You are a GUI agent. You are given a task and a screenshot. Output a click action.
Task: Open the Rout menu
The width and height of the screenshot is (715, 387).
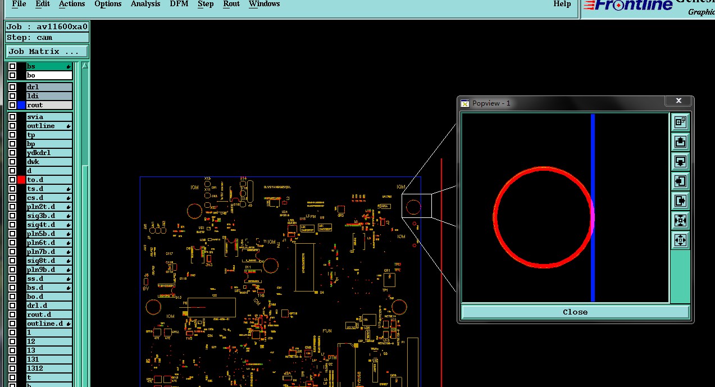(231, 4)
